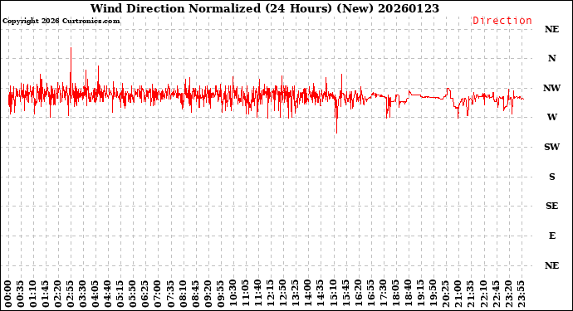The height and width of the screenshot is (311, 573).
Task: Click the "04:05" time axis label
Action: 95,294
